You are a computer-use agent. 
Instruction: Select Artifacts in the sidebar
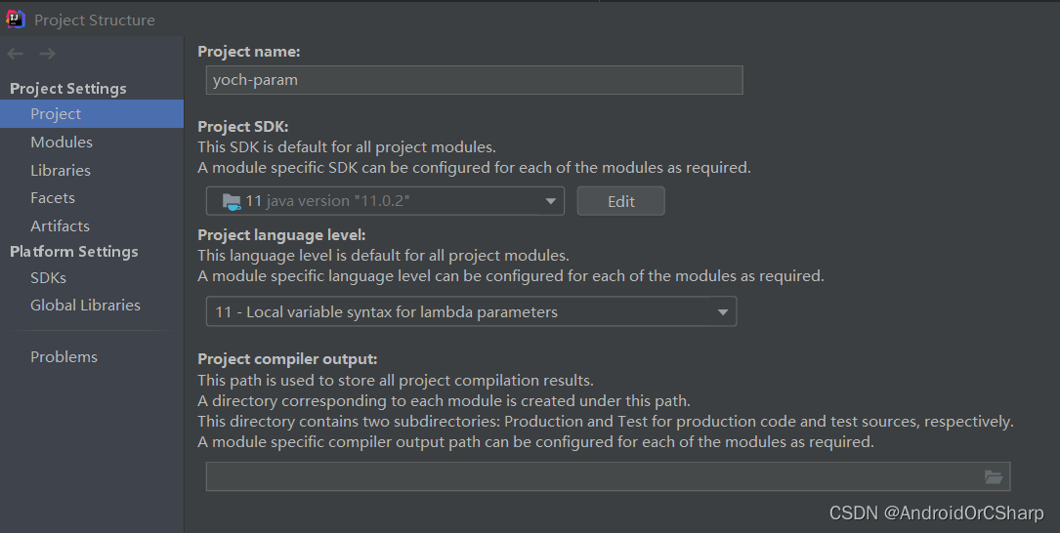[x=60, y=226]
